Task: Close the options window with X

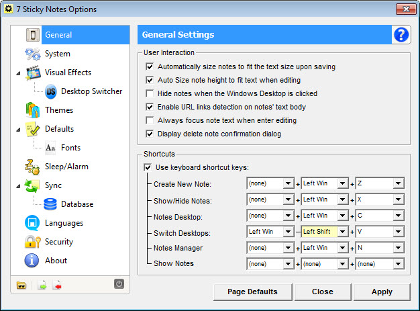Action: click(x=406, y=9)
